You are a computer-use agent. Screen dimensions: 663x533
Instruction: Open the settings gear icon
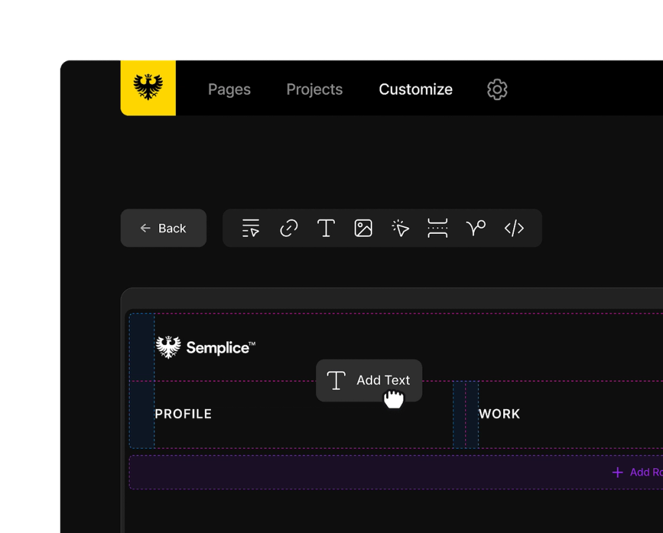click(497, 89)
